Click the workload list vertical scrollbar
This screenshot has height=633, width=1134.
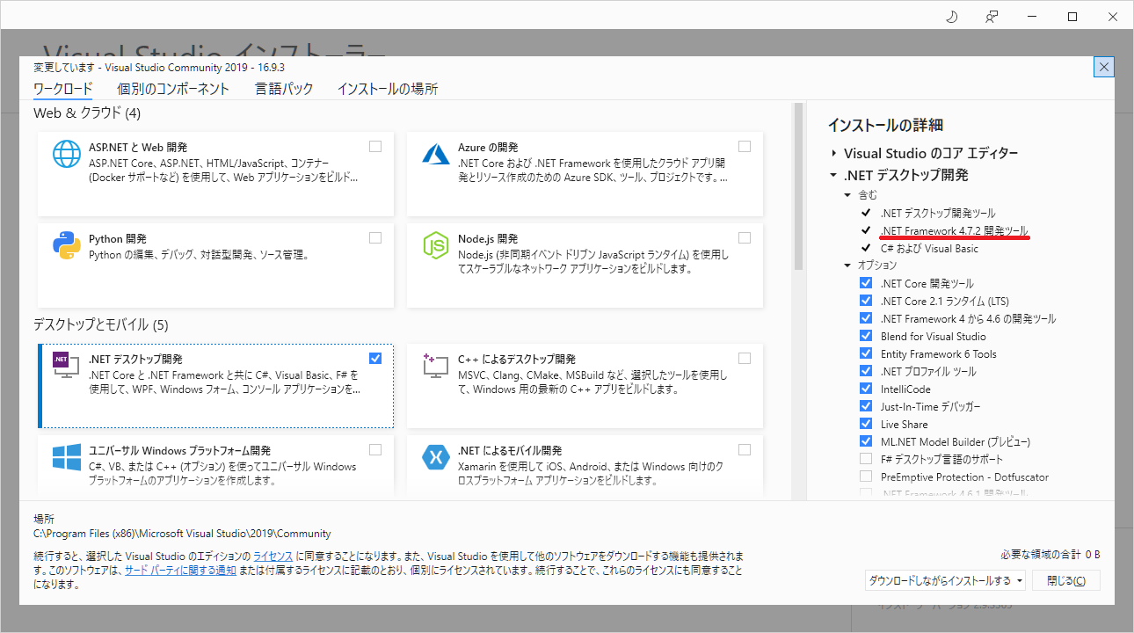(x=798, y=185)
